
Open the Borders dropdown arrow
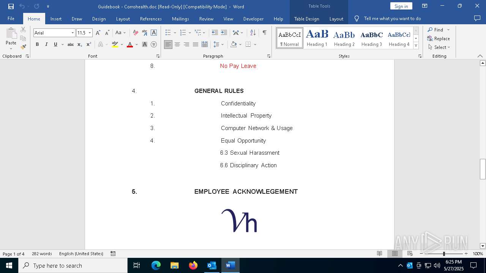click(x=255, y=44)
